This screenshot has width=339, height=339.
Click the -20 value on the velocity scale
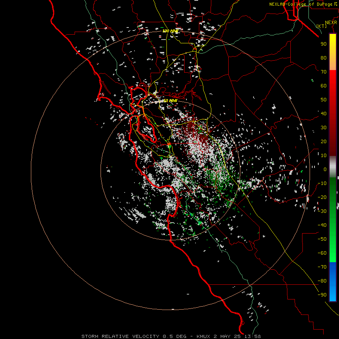(322, 197)
